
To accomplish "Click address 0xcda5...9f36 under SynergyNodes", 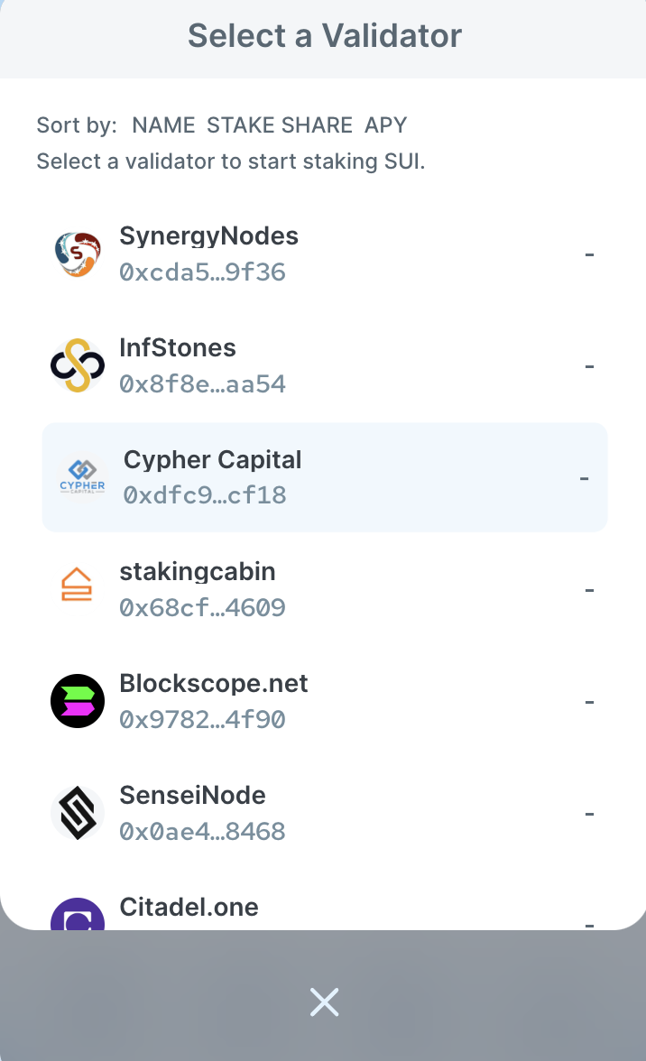I will click(203, 272).
